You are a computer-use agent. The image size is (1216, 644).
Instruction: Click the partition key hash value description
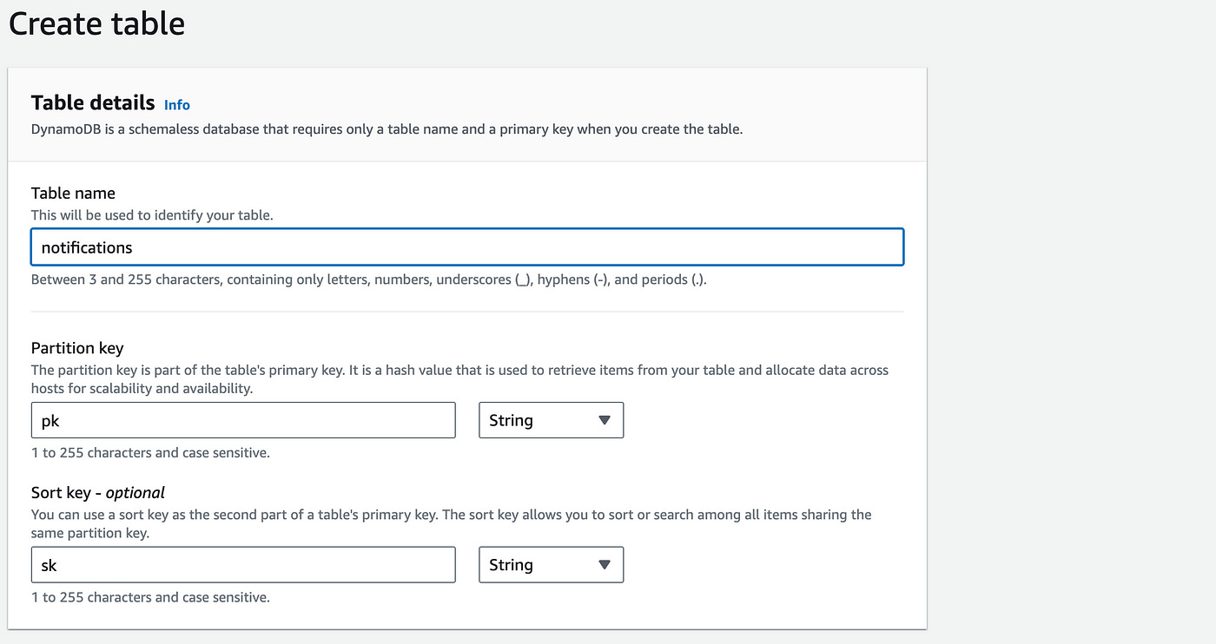coord(460,379)
